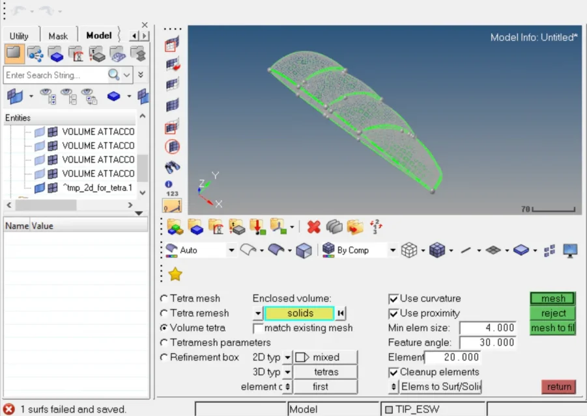Click the magnifier search icon in browser
587x416 pixels.
(114, 75)
